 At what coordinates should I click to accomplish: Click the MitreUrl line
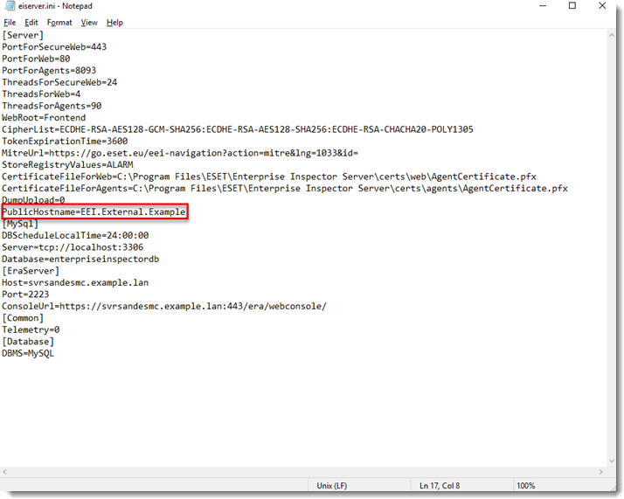point(180,153)
